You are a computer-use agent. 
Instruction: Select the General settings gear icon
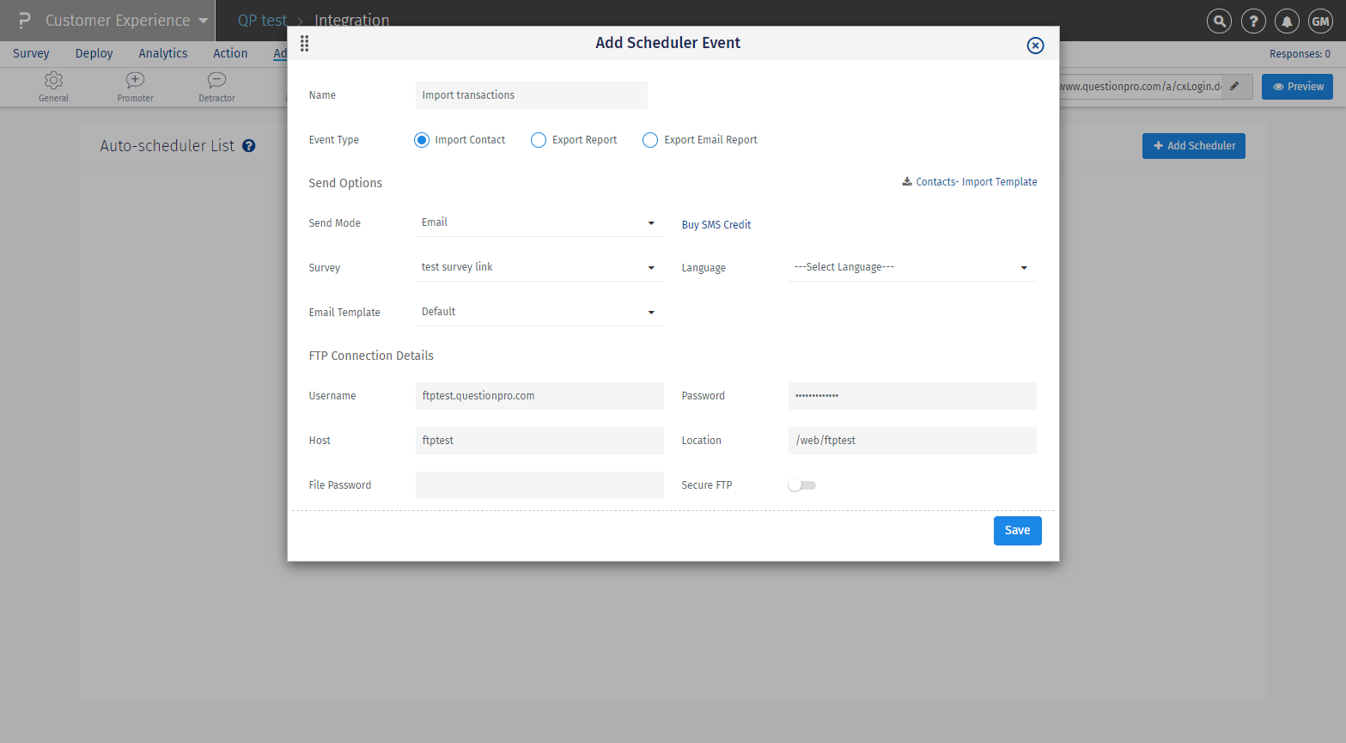53,79
